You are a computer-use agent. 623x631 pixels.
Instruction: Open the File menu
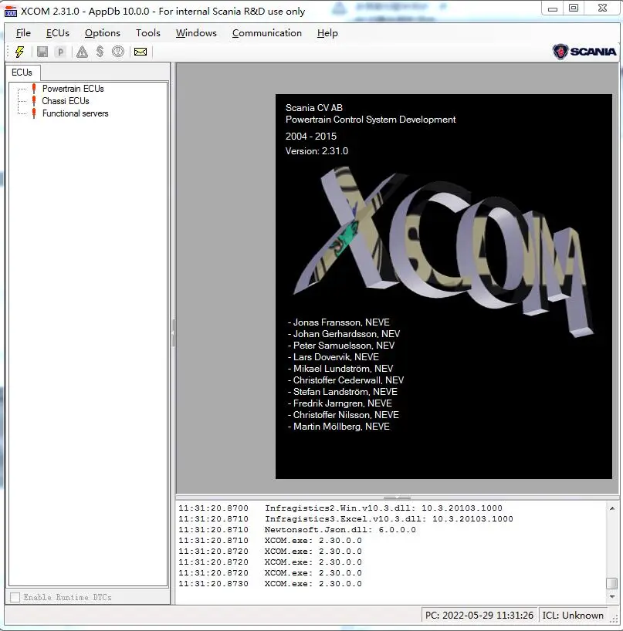click(x=23, y=33)
